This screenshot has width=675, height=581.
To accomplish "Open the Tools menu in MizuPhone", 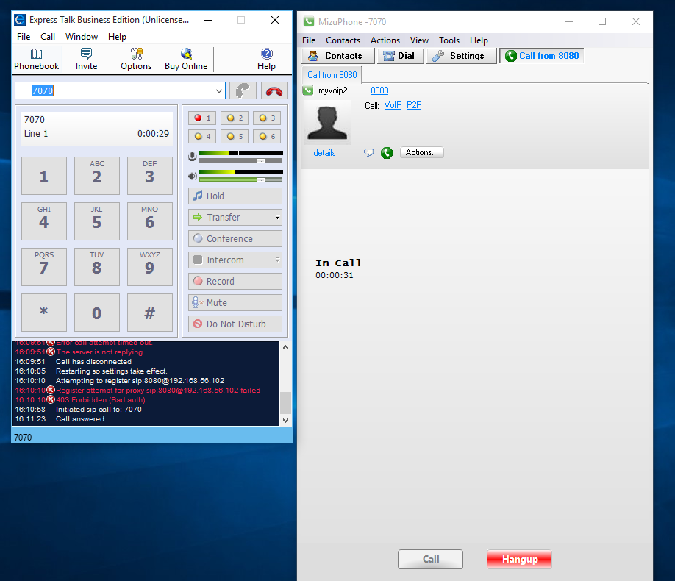I will pos(449,40).
